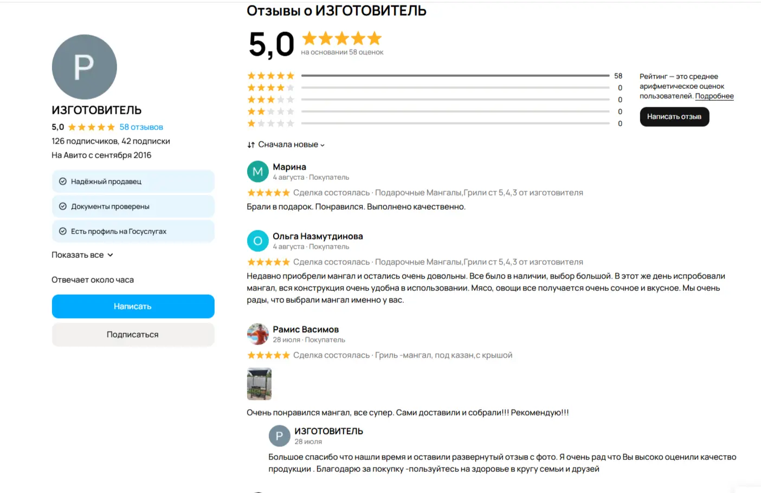This screenshot has height=493, width=761.
Task: Click the seller's reply avatar icon
Action: (x=279, y=436)
